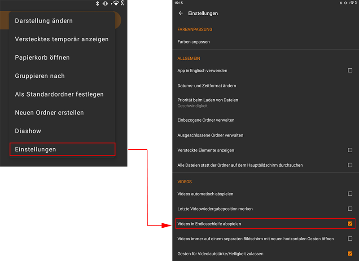Check Videos immer auf separatem Bildschirm öffnen
The width and height of the screenshot is (359, 261).
[x=350, y=239]
